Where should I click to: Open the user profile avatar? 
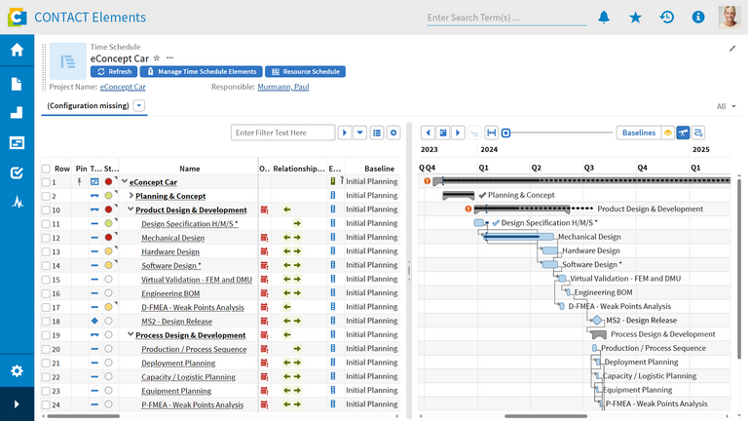(x=729, y=18)
